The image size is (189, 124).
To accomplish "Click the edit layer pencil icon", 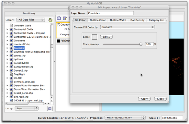I will pos(65,18).
